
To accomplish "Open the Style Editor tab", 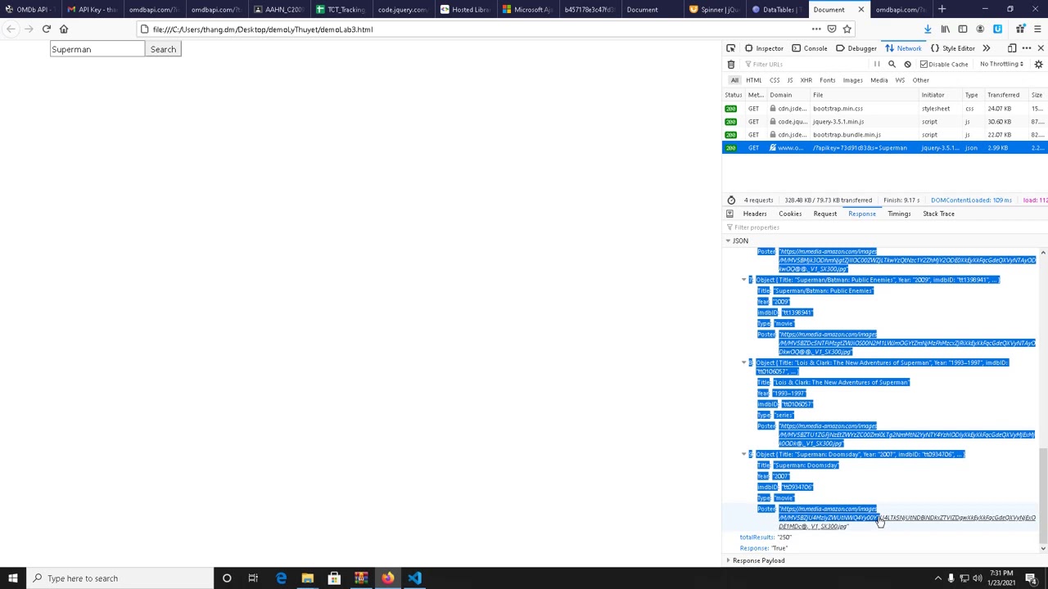I will point(953,48).
